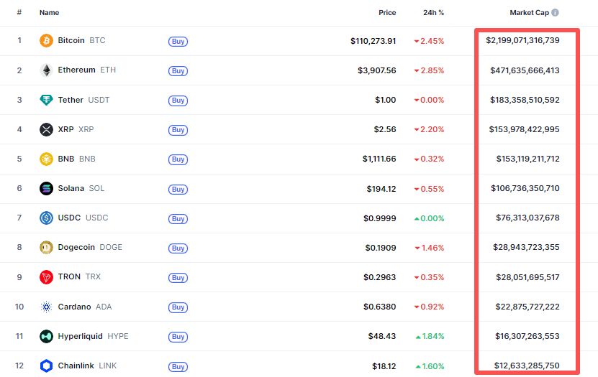Click the Chainlink logo icon
The width and height of the screenshot is (598, 377).
tap(46, 366)
